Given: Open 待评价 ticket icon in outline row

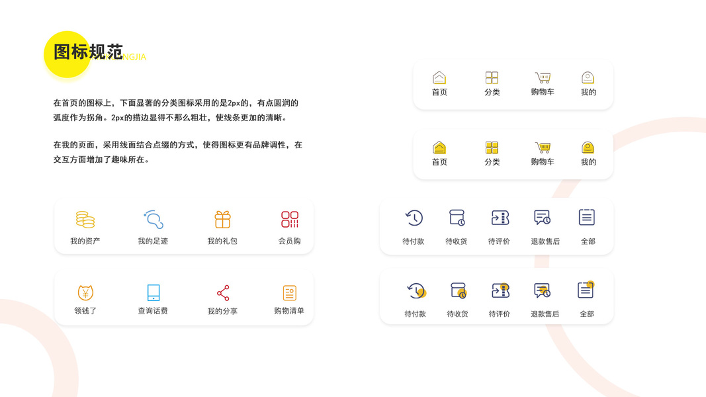Looking at the screenshot, I should click(500, 218).
